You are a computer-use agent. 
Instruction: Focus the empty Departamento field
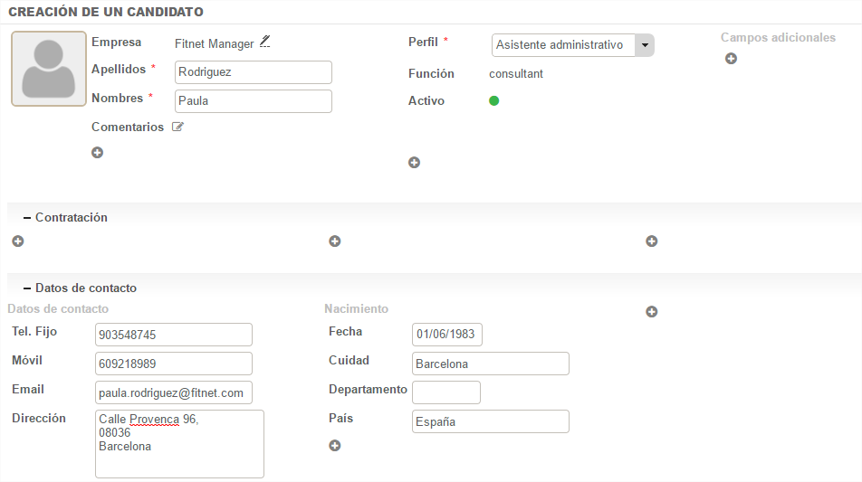[445, 392]
